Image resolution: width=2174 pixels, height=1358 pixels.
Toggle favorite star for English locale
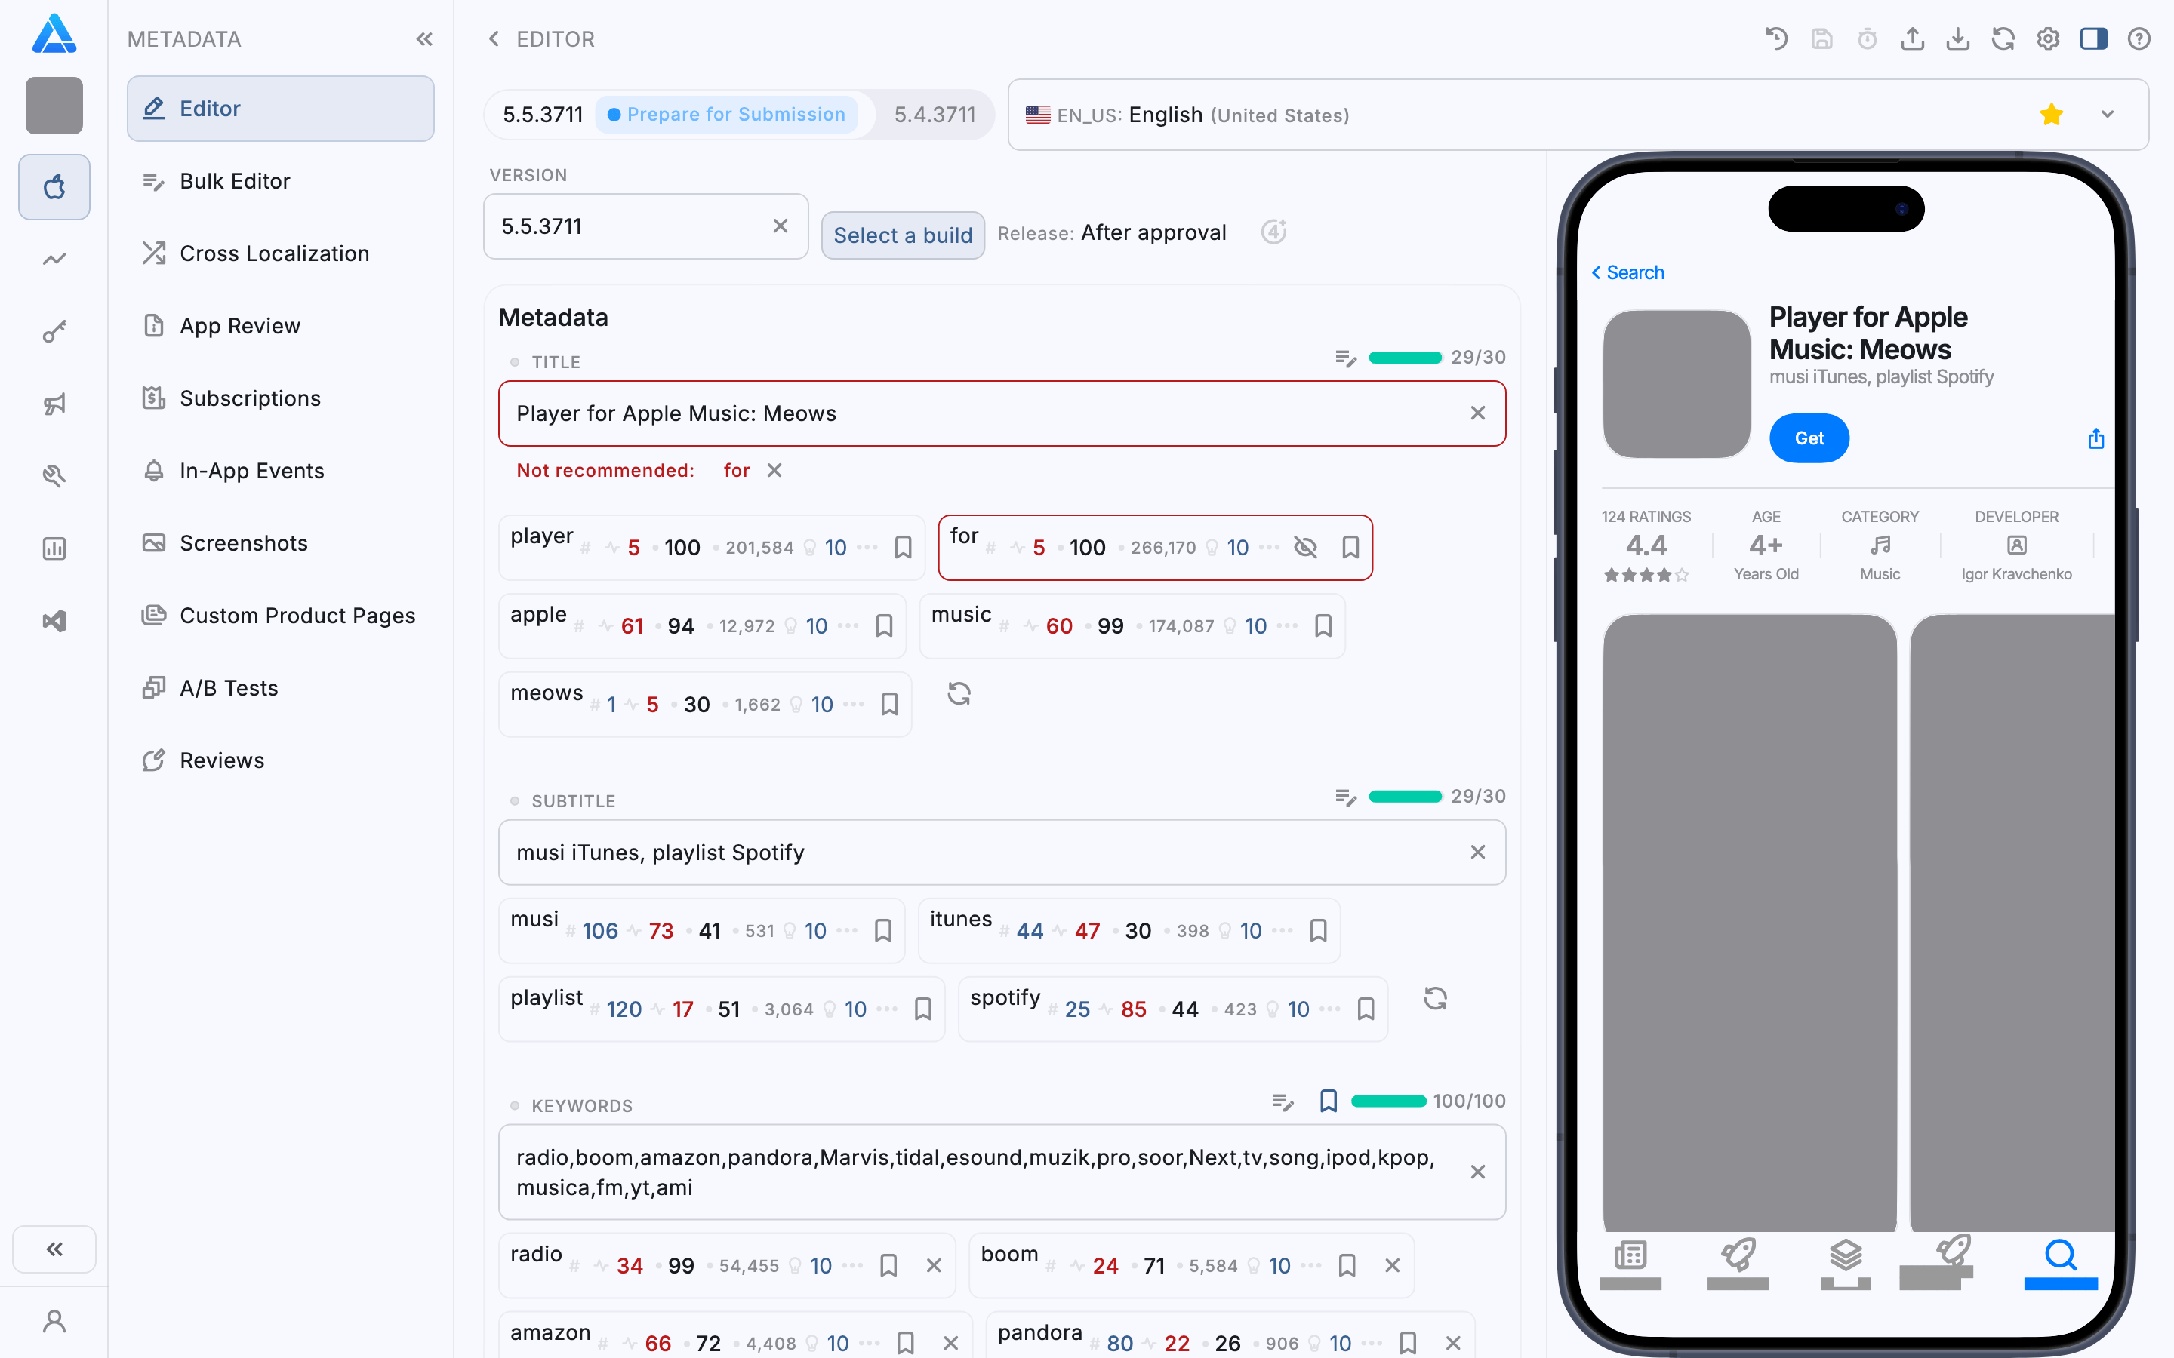pos(2051,115)
